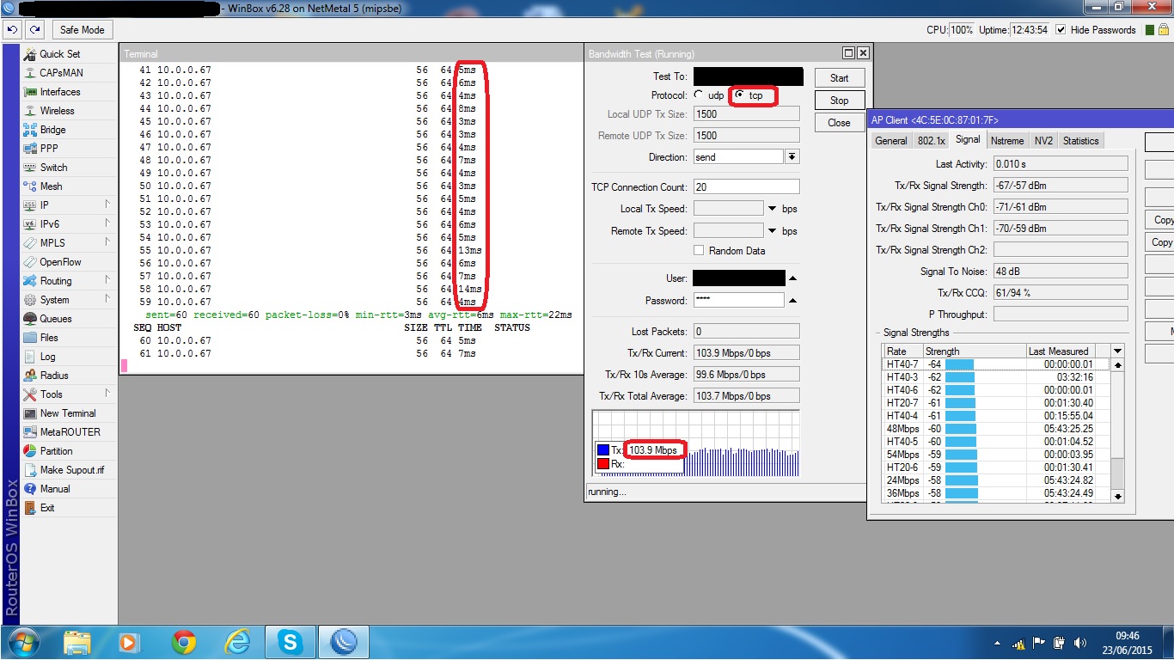Click the Password field in Bandwidth Test

(x=738, y=301)
